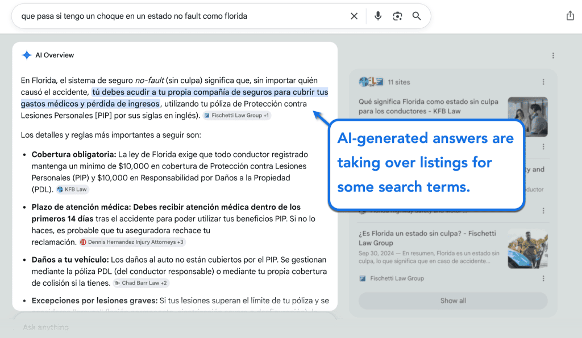Open the Fischetti Law Group +1 citation chip
The image size is (582, 338).
pyautogui.click(x=237, y=116)
